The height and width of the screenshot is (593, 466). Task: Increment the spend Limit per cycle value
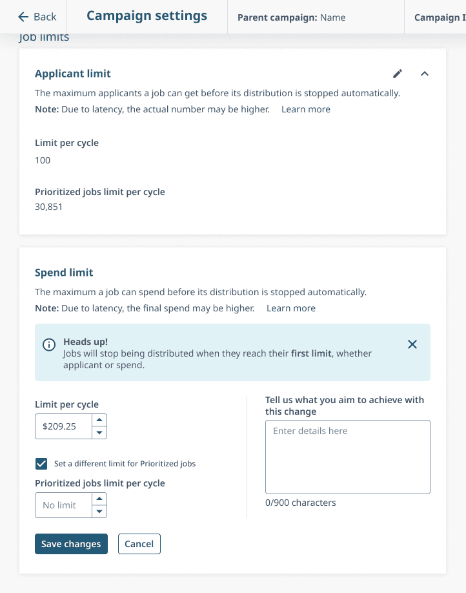(x=99, y=419)
